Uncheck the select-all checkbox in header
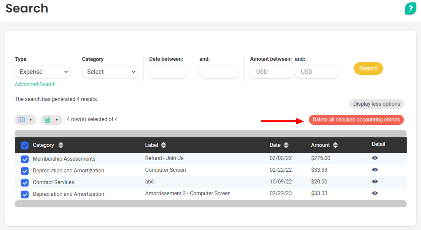421x230 pixels. pos(24,146)
